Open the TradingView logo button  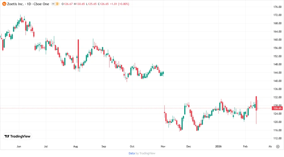coord(17,136)
